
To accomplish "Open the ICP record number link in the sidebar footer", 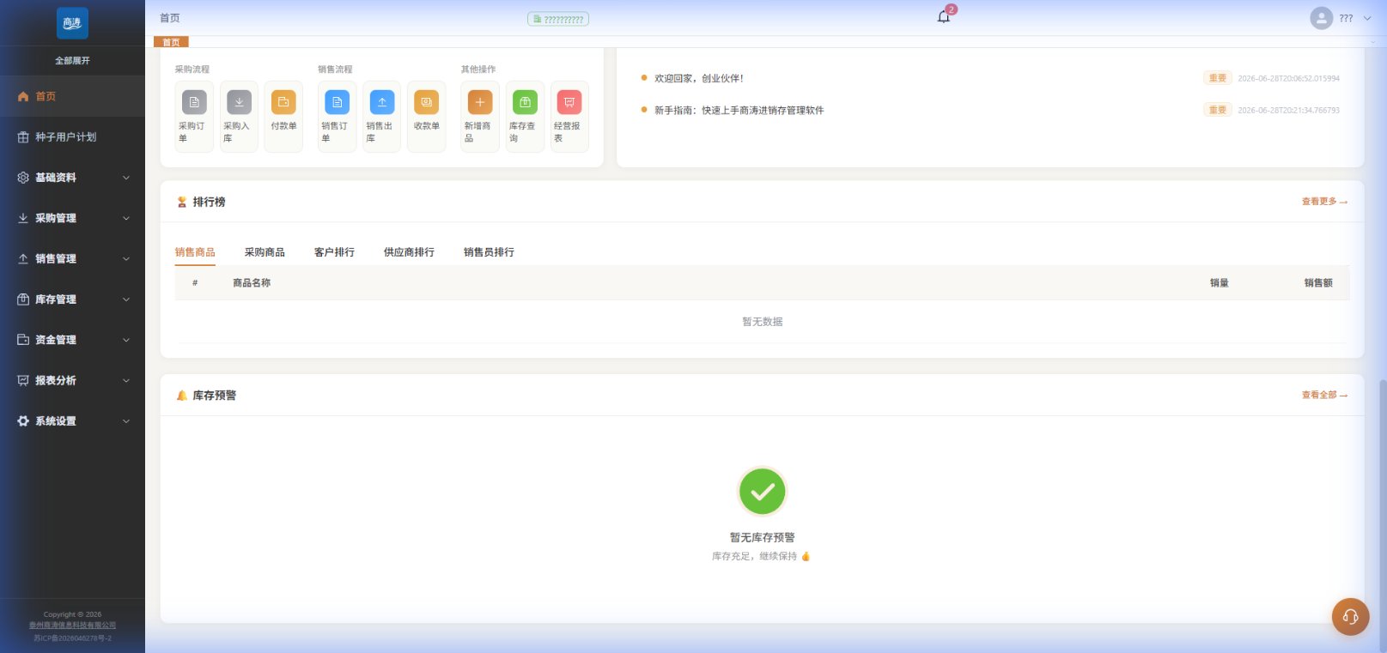I will (72, 638).
